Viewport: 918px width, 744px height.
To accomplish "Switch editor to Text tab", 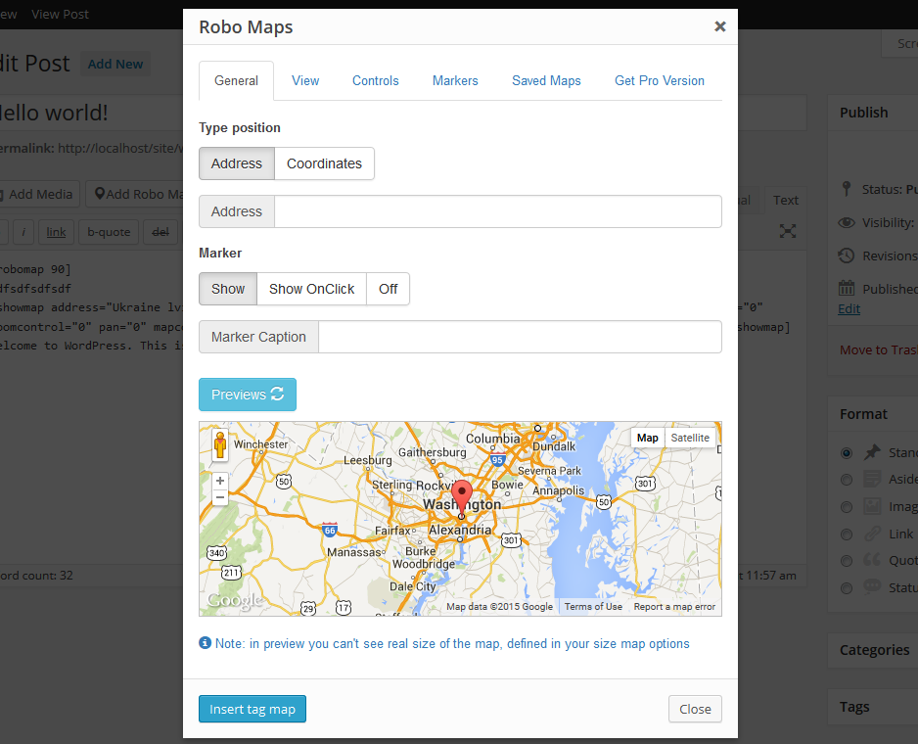I will pyautogui.click(x=786, y=201).
